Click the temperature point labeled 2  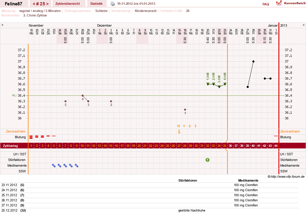(x=111, y=101)
